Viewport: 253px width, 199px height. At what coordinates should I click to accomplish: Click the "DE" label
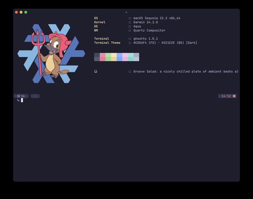click(96, 26)
